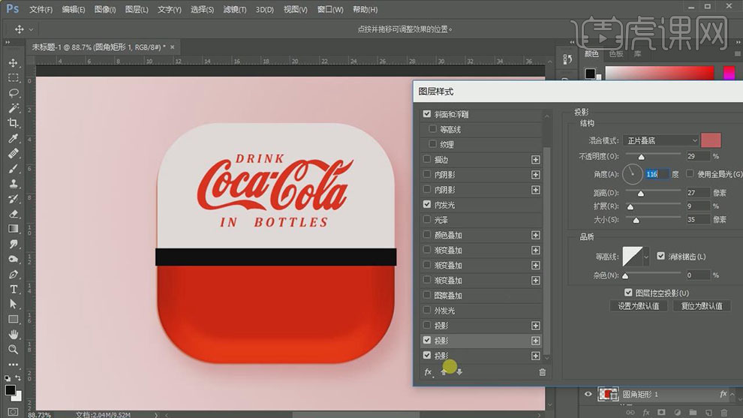The image size is (743, 418).
Task: Open the 混合模式 blend mode dropdown
Action: pos(660,140)
